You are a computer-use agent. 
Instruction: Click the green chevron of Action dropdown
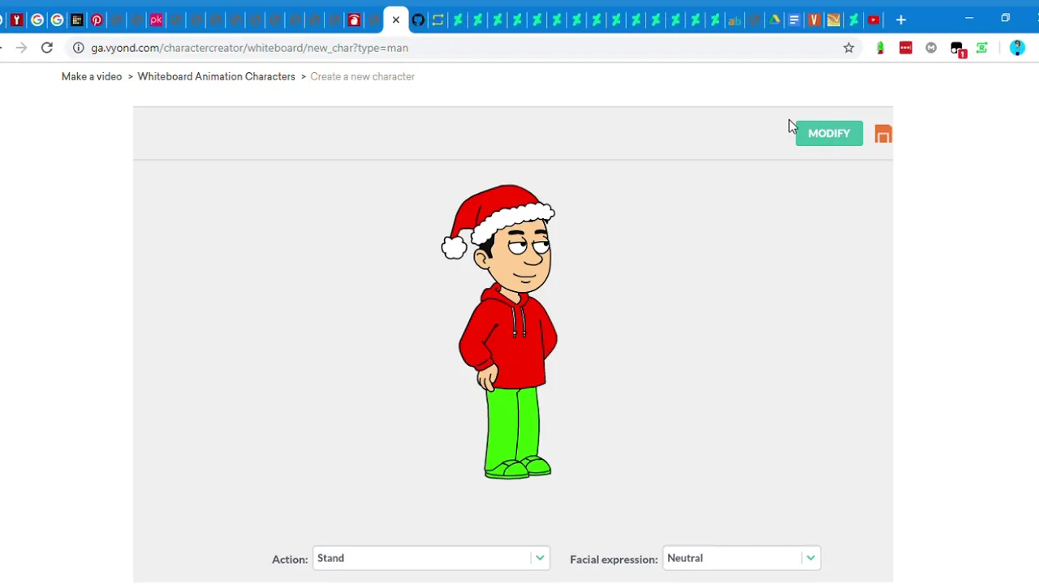tap(540, 558)
